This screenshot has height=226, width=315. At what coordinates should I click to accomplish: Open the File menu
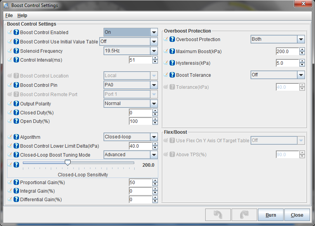click(x=9, y=16)
